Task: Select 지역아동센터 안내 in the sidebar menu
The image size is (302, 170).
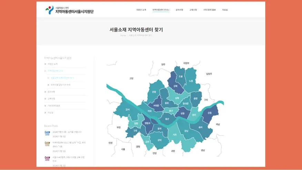Action: pos(55,71)
